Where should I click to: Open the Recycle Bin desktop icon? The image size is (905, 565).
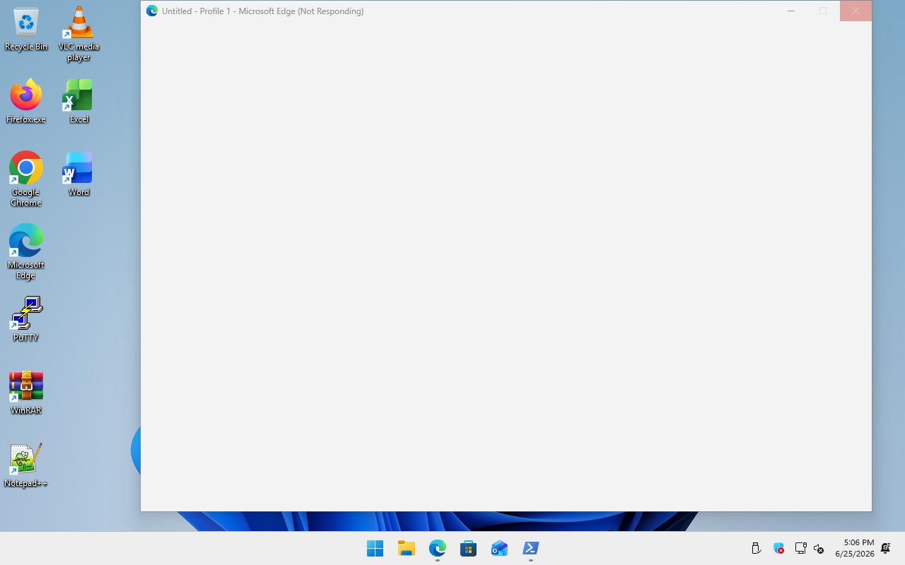point(26,30)
